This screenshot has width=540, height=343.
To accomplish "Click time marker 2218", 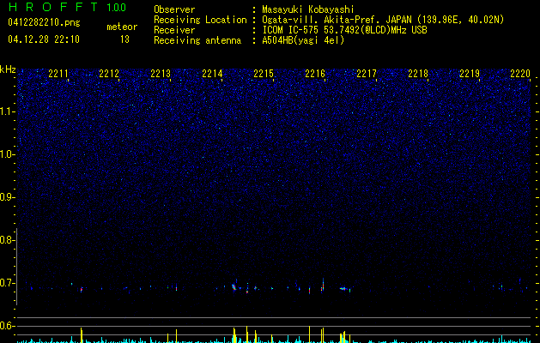I will tap(418, 74).
